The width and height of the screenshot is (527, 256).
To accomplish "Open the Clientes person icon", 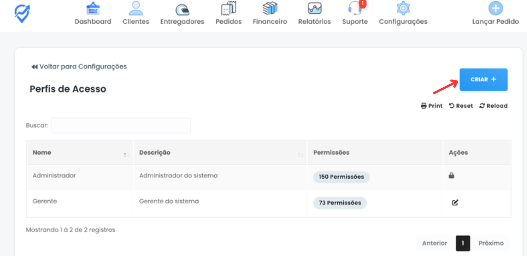I will [x=136, y=9].
